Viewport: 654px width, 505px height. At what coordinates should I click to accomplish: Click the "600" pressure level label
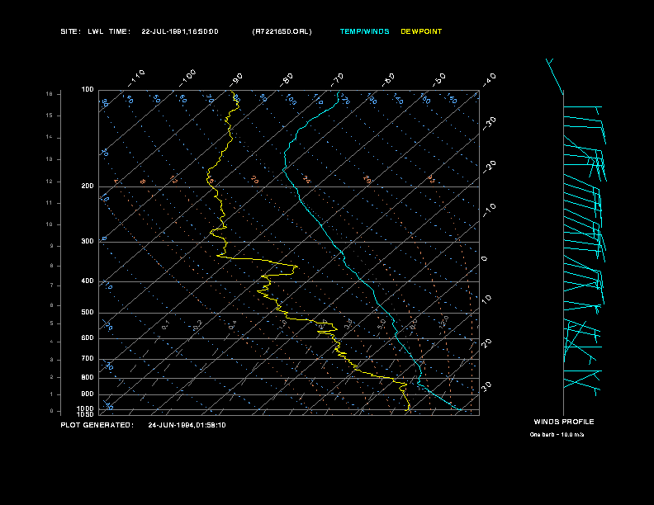click(88, 338)
